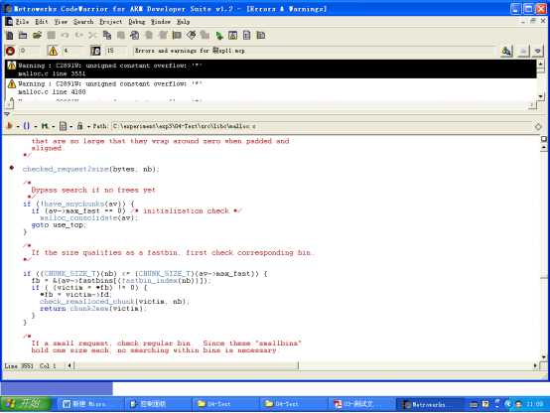The image size is (550, 413).
Task: Click the goto use_top code line
Action: [59, 225]
